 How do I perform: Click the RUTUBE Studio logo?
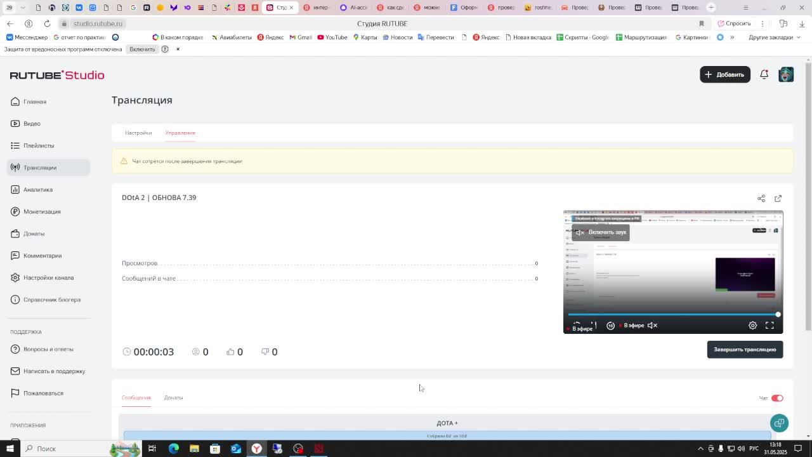click(x=57, y=75)
